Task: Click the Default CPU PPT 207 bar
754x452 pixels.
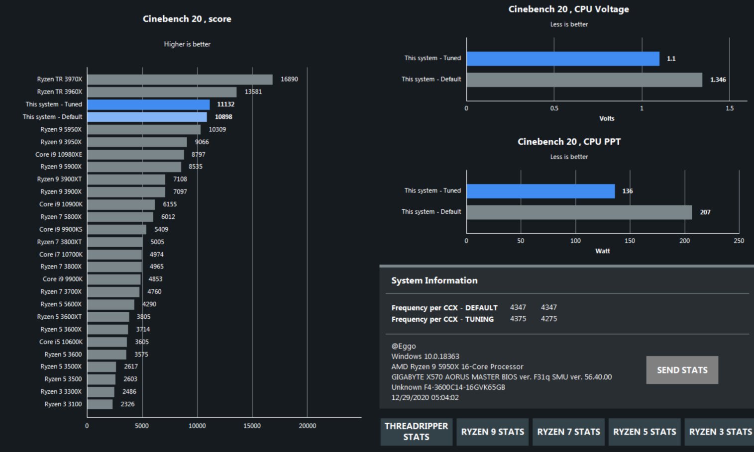Action: click(x=579, y=212)
